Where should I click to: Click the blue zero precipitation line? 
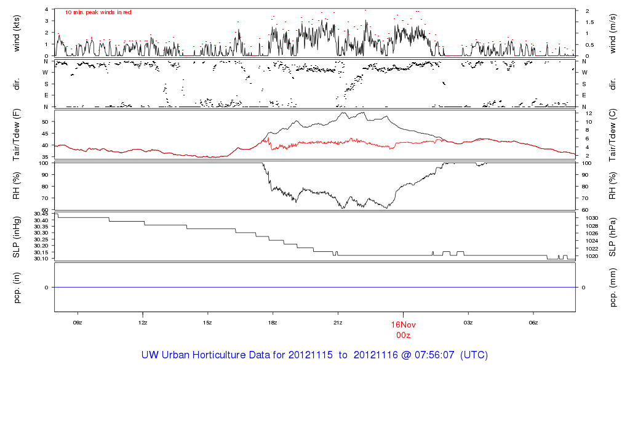click(x=314, y=288)
